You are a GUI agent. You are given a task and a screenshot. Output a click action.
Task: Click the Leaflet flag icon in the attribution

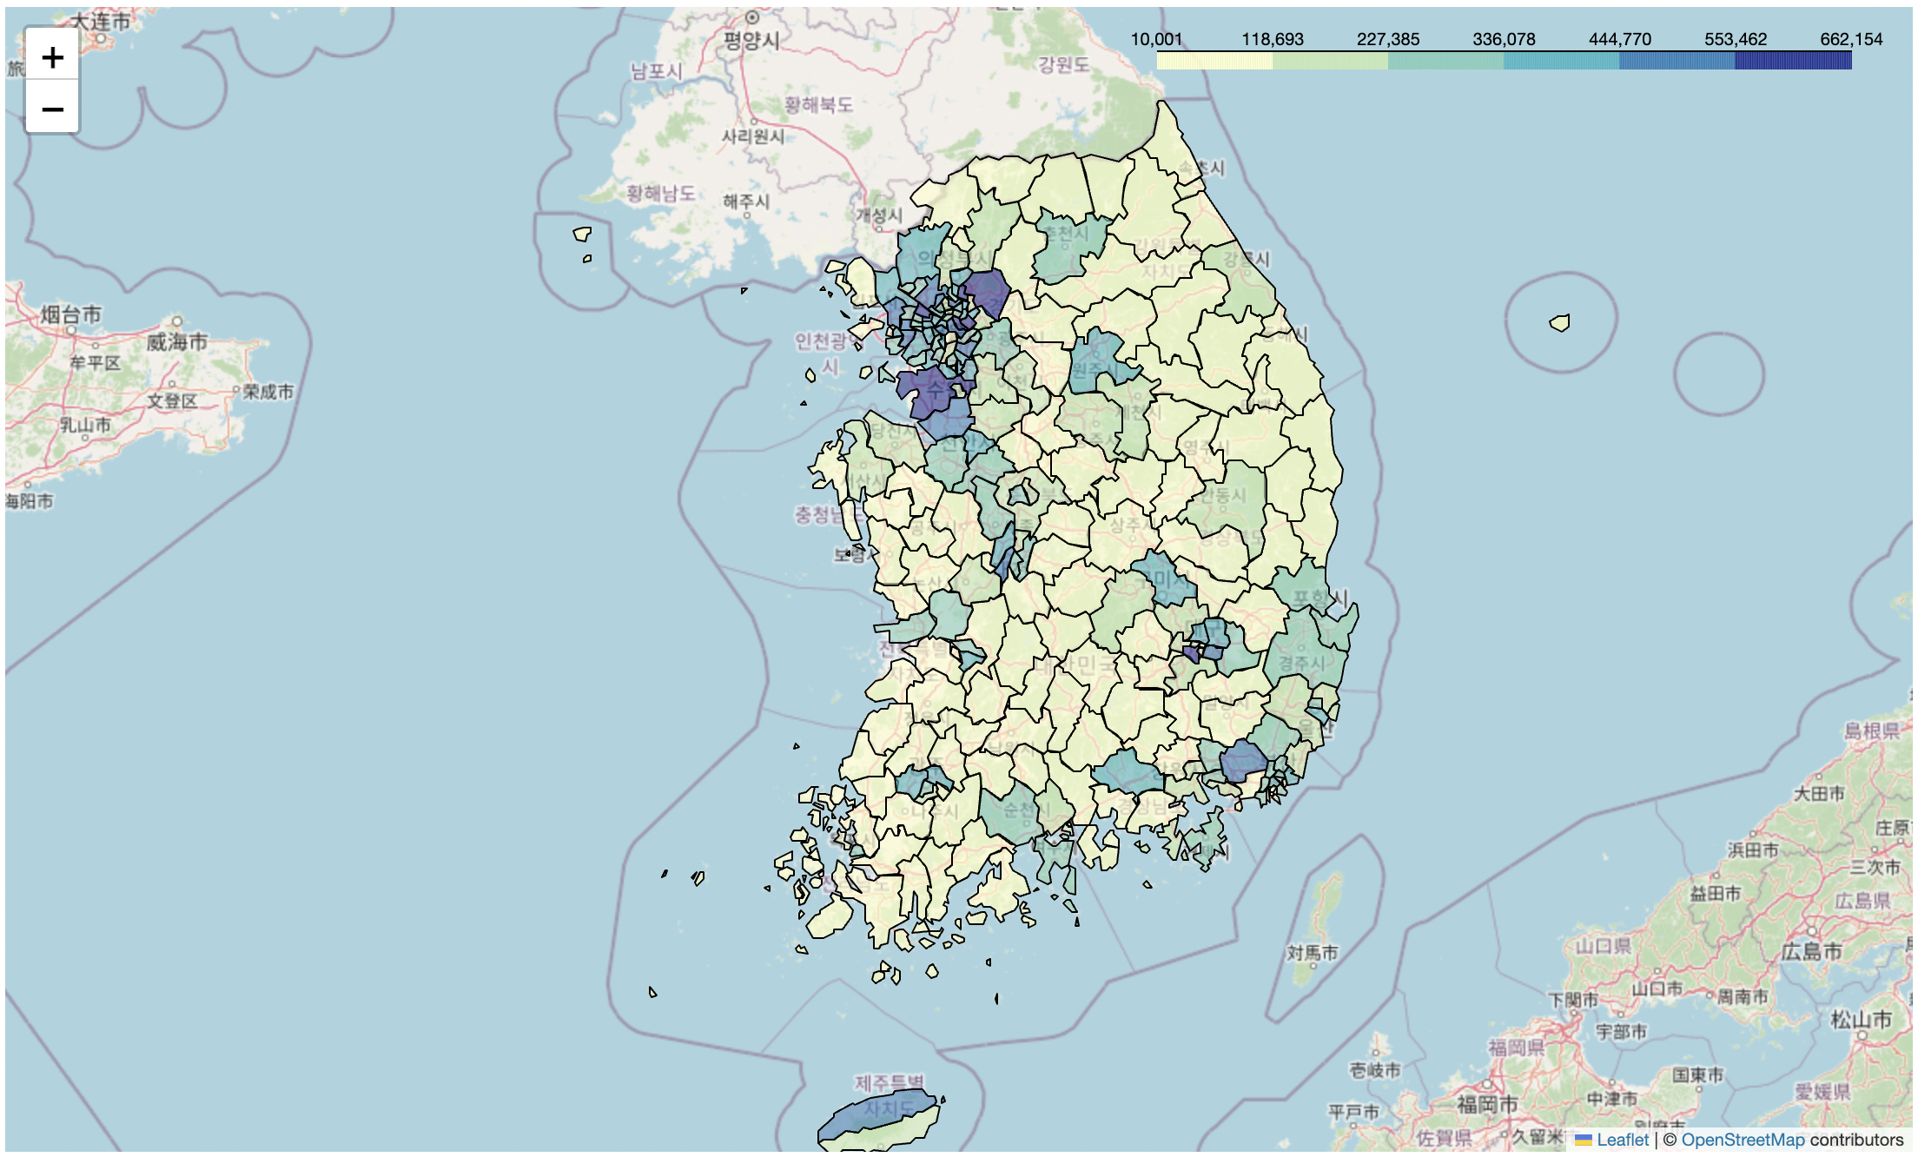coord(1584,1140)
